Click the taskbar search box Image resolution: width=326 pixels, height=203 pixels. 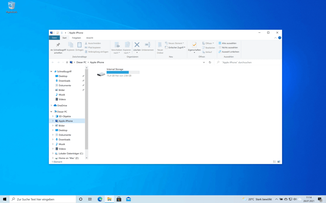pos(43,199)
